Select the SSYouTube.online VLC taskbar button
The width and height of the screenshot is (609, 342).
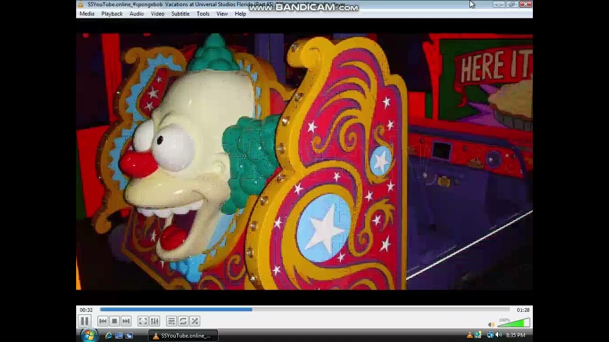click(x=183, y=336)
